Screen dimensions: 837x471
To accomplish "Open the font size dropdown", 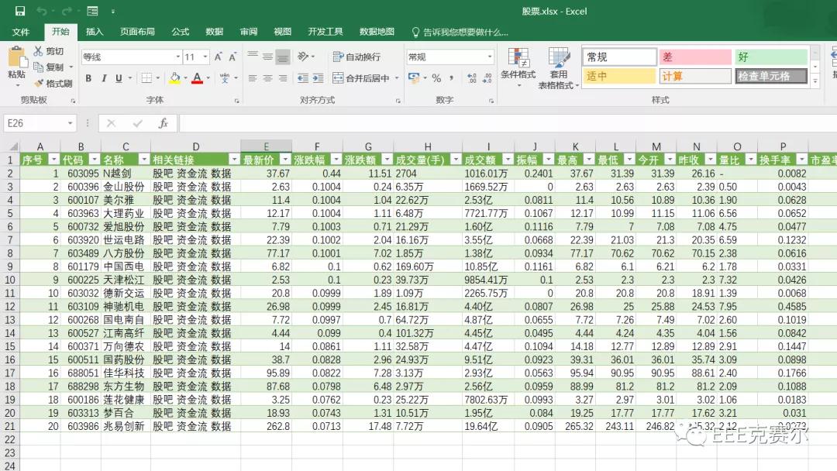I will [204, 57].
